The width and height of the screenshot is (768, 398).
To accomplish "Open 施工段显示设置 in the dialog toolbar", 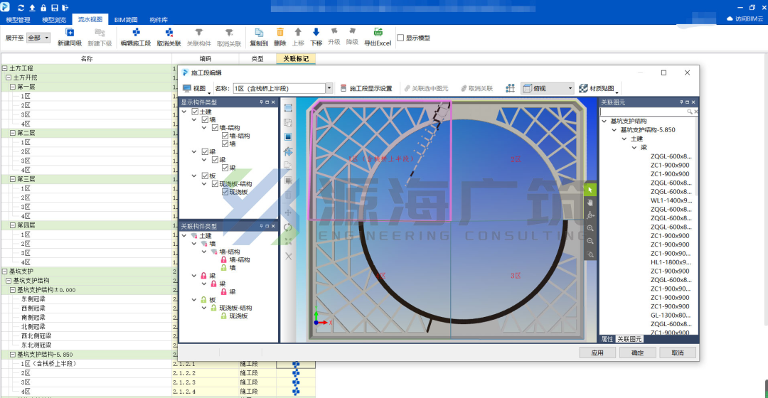I will click(366, 89).
